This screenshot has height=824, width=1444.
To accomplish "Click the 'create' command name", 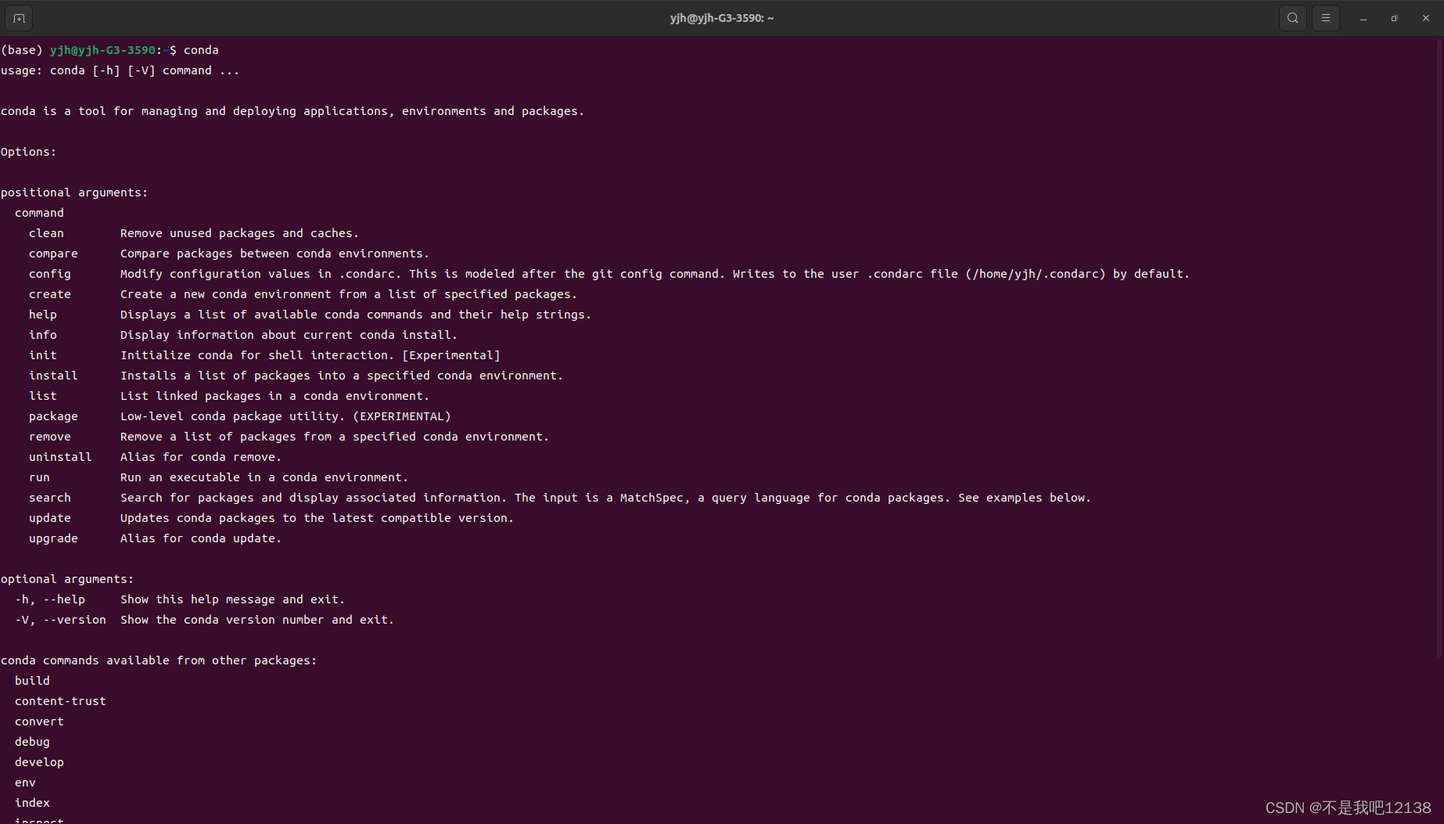I will pos(50,294).
